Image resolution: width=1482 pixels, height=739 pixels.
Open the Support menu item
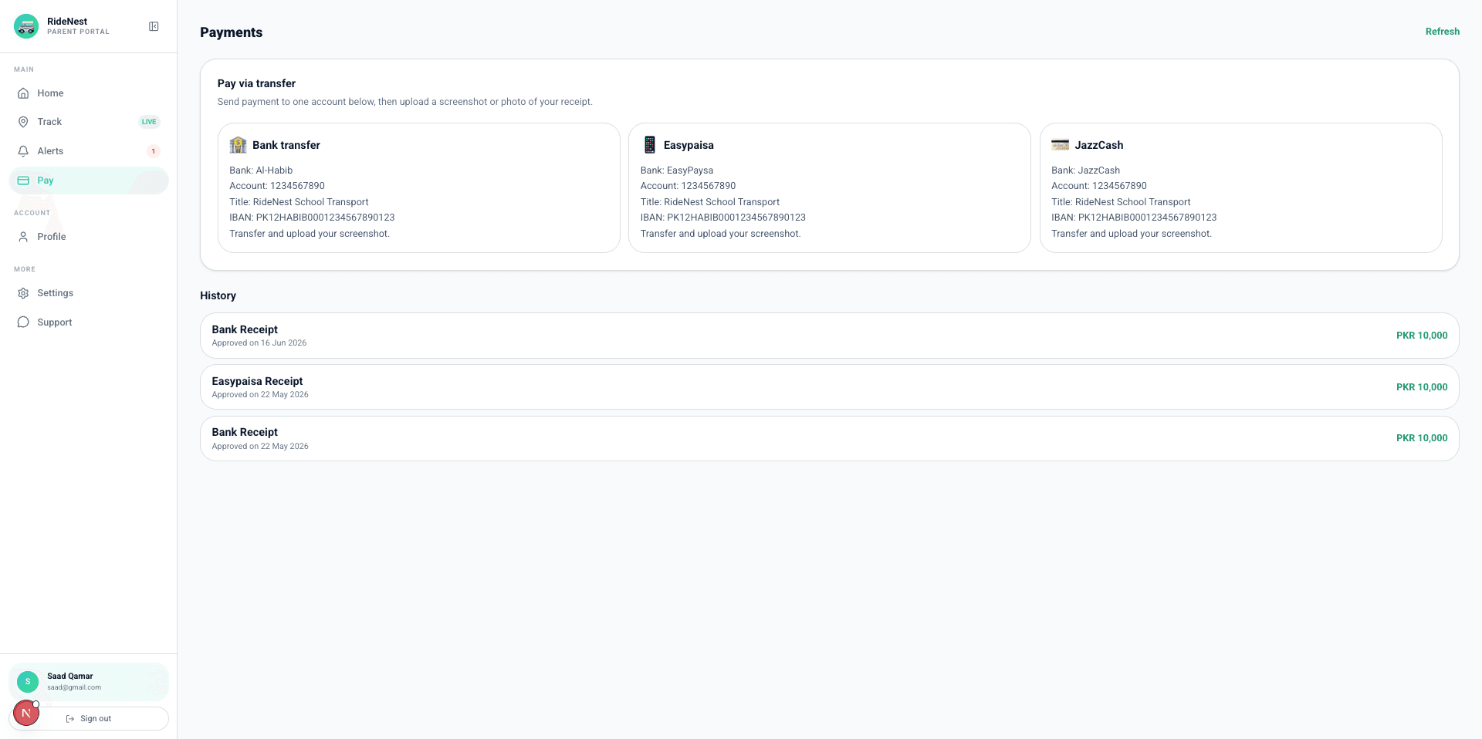click(89, 322)
